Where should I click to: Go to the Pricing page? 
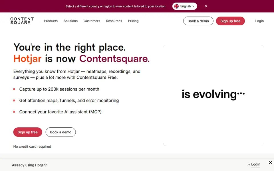click(x=133, y=21)
